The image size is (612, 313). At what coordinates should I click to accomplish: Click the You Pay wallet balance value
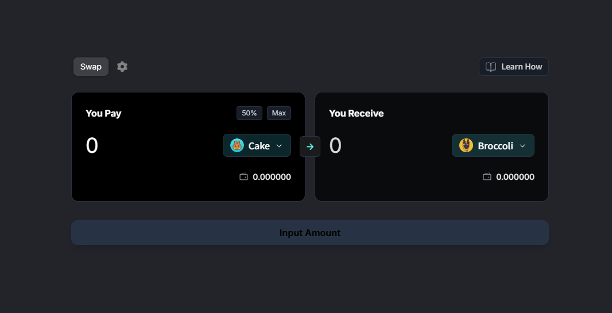coord(272,177)
